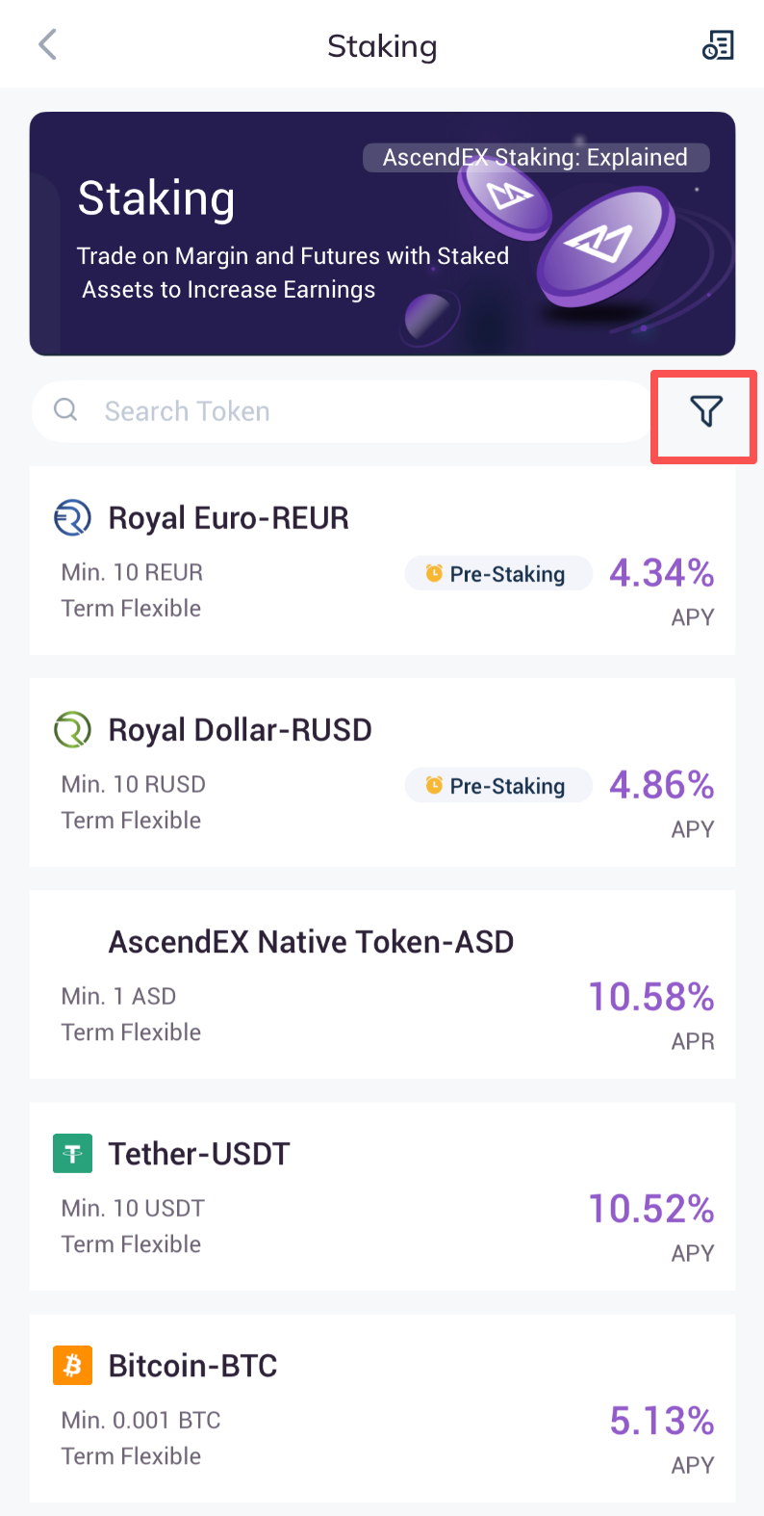Open AscendEX Staking: Explained link
The image size is (764, 1516).
(x=535, y=158)
